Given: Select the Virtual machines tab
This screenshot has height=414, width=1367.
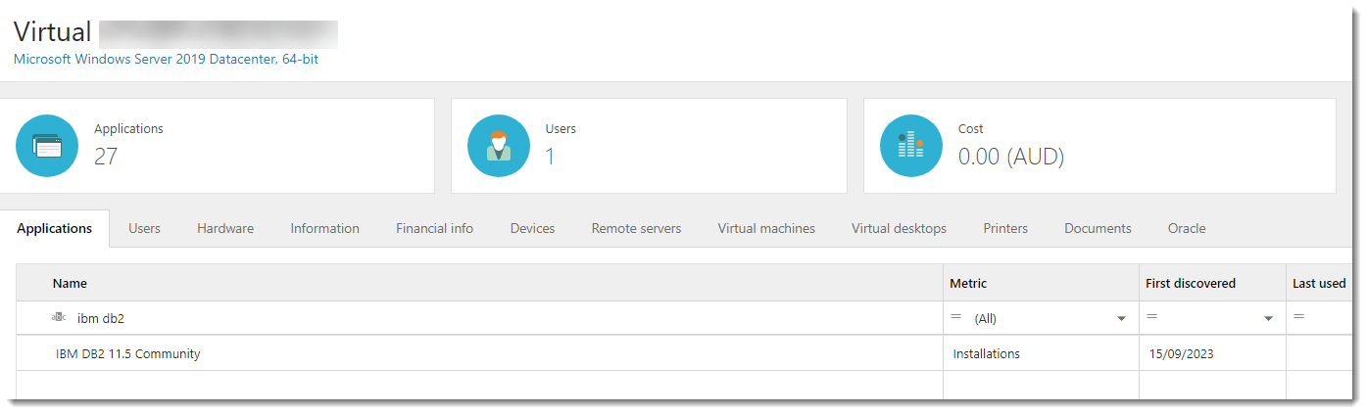Looking at the screenshot, I should click(766, 228).
